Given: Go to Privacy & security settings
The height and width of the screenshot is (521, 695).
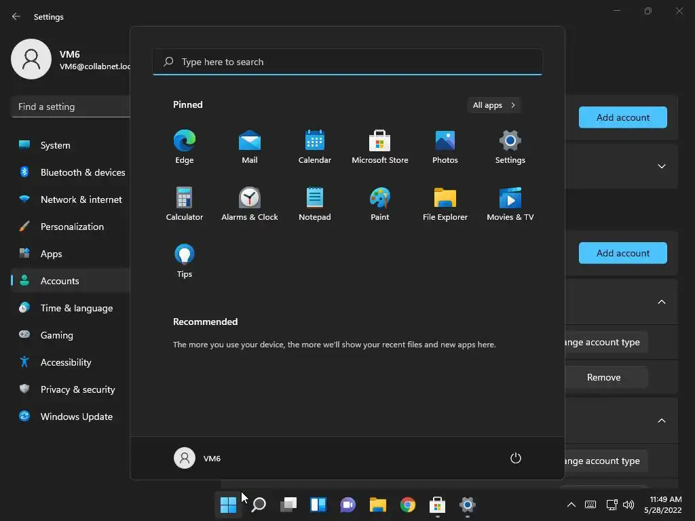Looking at the screenshot, I should 71,389.
